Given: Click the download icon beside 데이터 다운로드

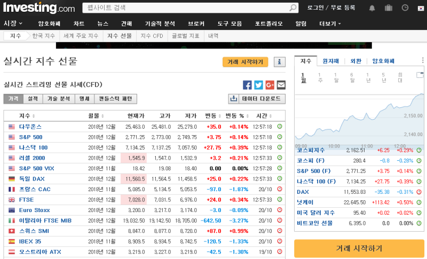Looking at the screenshot, I should point(234,99).
